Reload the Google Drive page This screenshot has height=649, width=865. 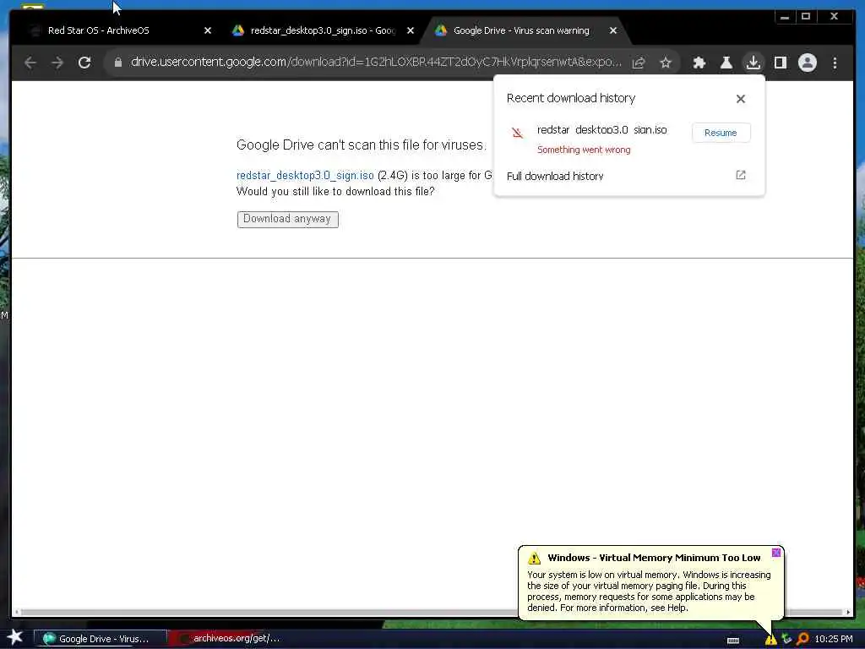84,63
